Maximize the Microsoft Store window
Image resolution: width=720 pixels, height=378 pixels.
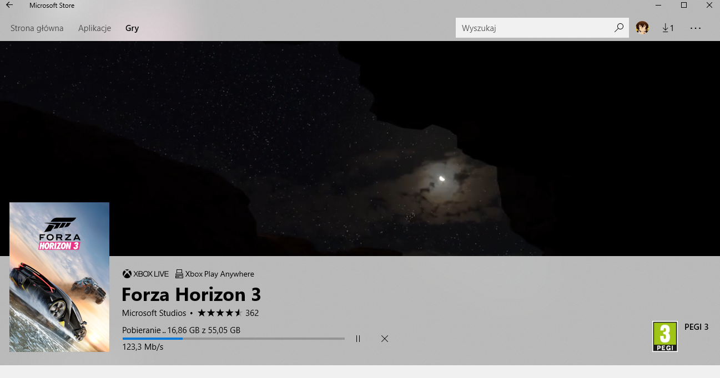(684, 6)
